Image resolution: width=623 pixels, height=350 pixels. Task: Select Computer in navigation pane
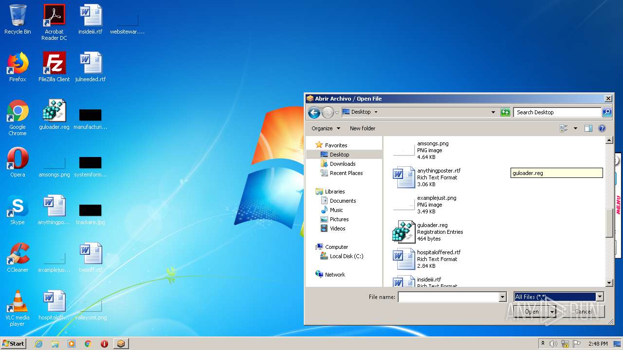(336, 247)
